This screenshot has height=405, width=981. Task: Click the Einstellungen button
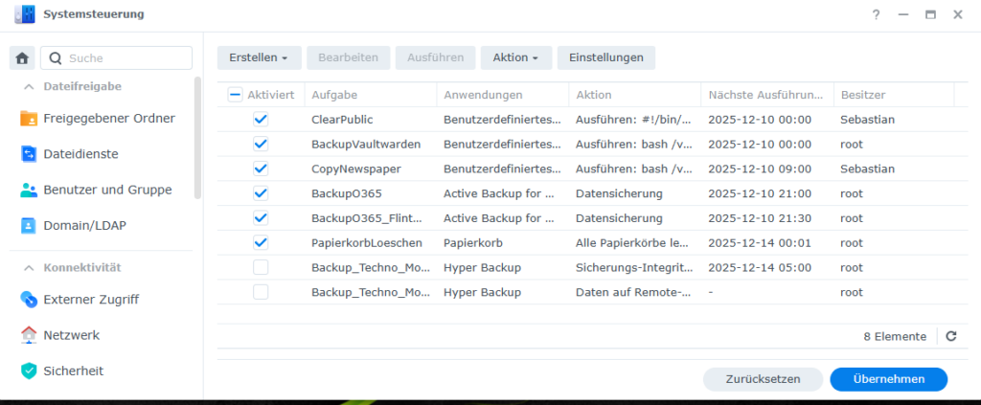[605, 57]
